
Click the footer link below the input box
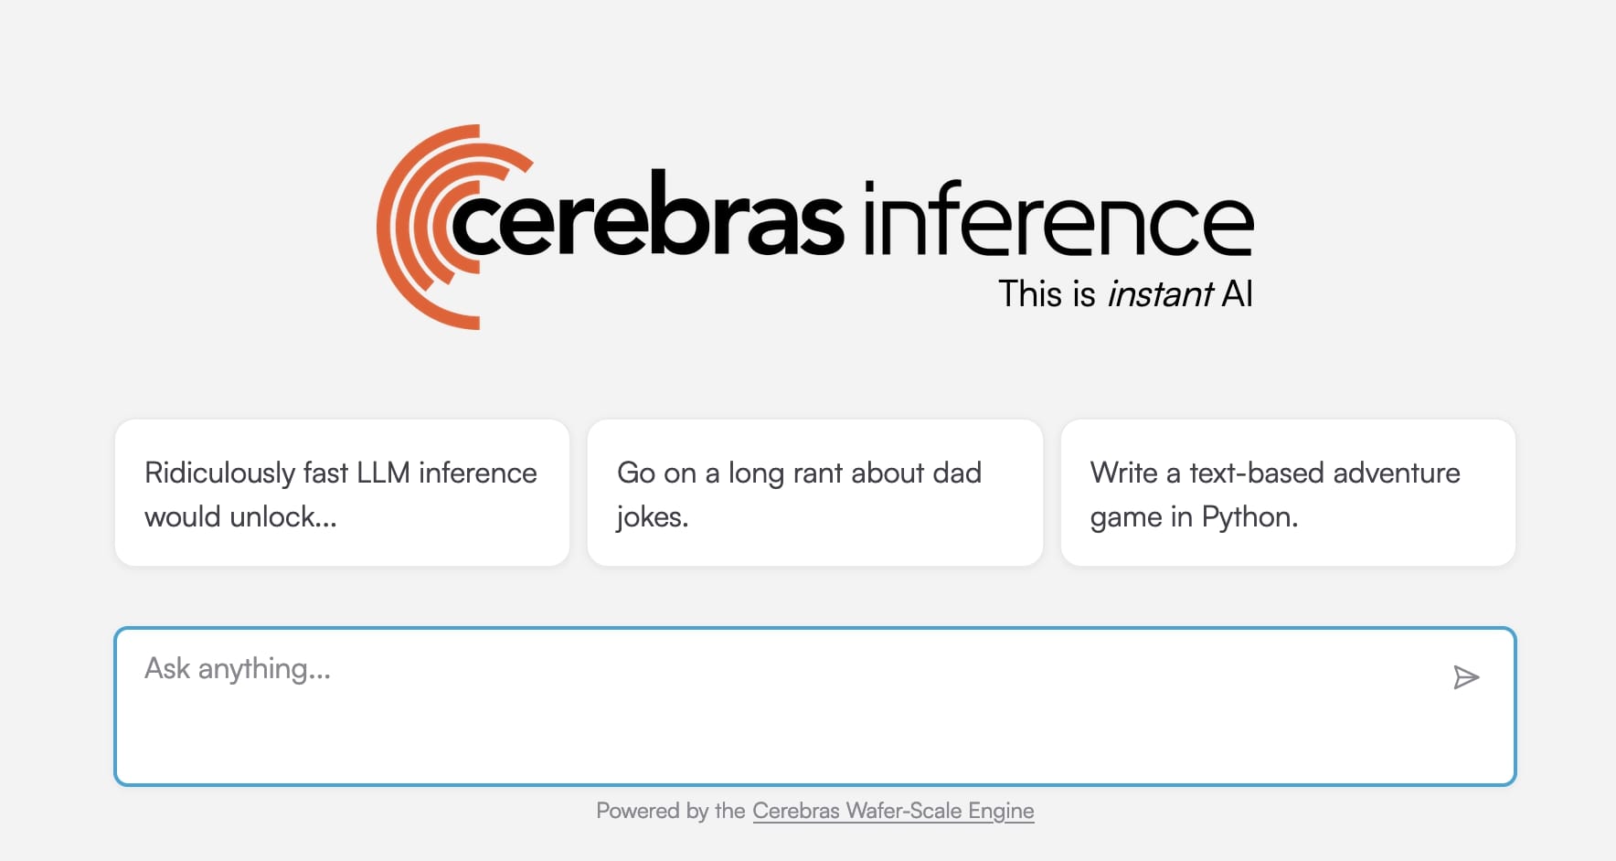[892, 810]
